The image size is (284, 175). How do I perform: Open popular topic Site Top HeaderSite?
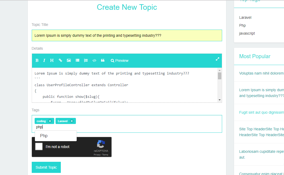click(x=261, y=132)
